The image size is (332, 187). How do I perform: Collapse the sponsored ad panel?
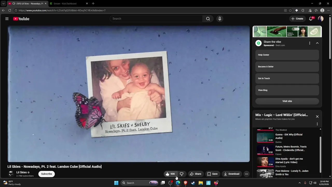[x=317, y=43]
